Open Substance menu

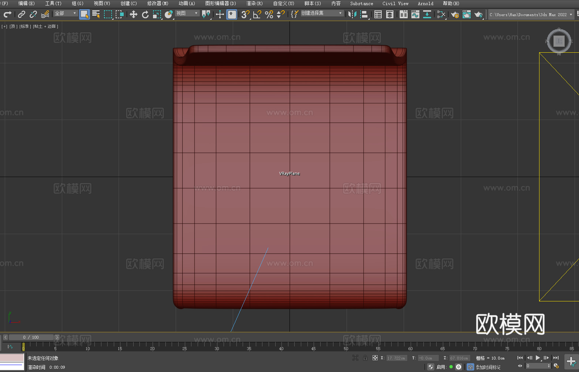(362, 4)
